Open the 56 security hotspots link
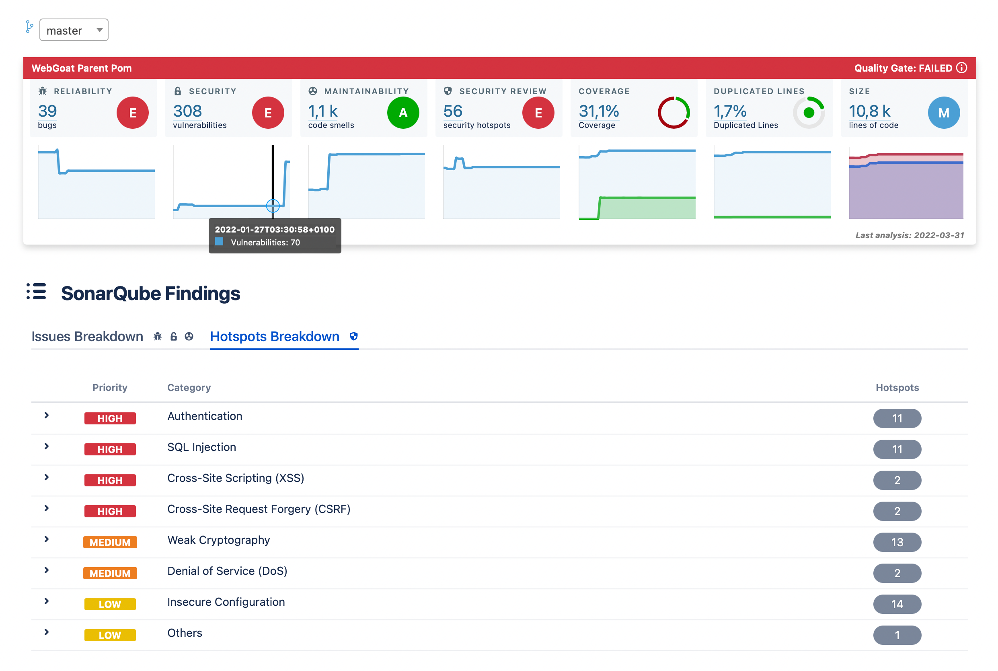This screenshot has width=998, height=671. pyautogui.click(x=453, y=112)
